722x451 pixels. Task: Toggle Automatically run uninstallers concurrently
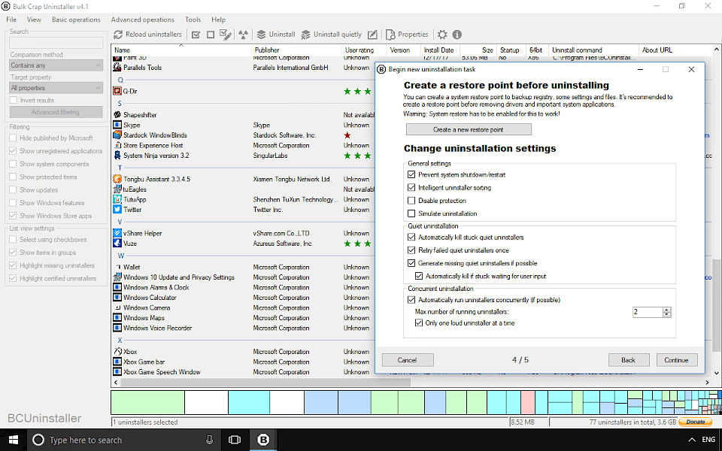click(411, 300)
